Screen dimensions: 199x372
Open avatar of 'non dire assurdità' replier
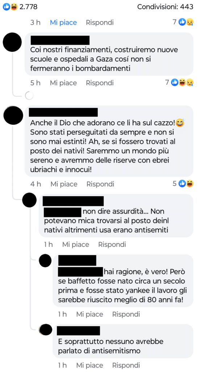(30, 200)
